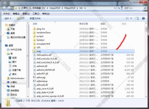Expand the bin breadcrumb arrow
This screenshot has width=149, height=109.
[x=85, y=8]
